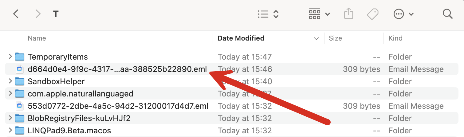Open the More actions ellipsis menu
This screenshot has width=464, height=137.
[x=403, y=14]
